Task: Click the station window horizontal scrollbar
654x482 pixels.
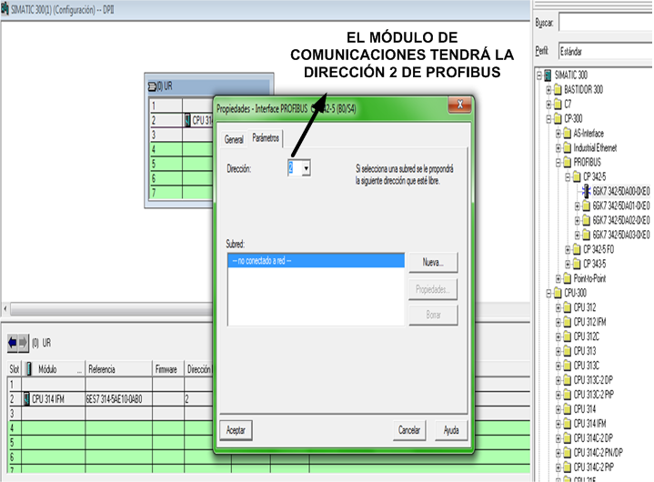Action: click(x=112, y=309)
